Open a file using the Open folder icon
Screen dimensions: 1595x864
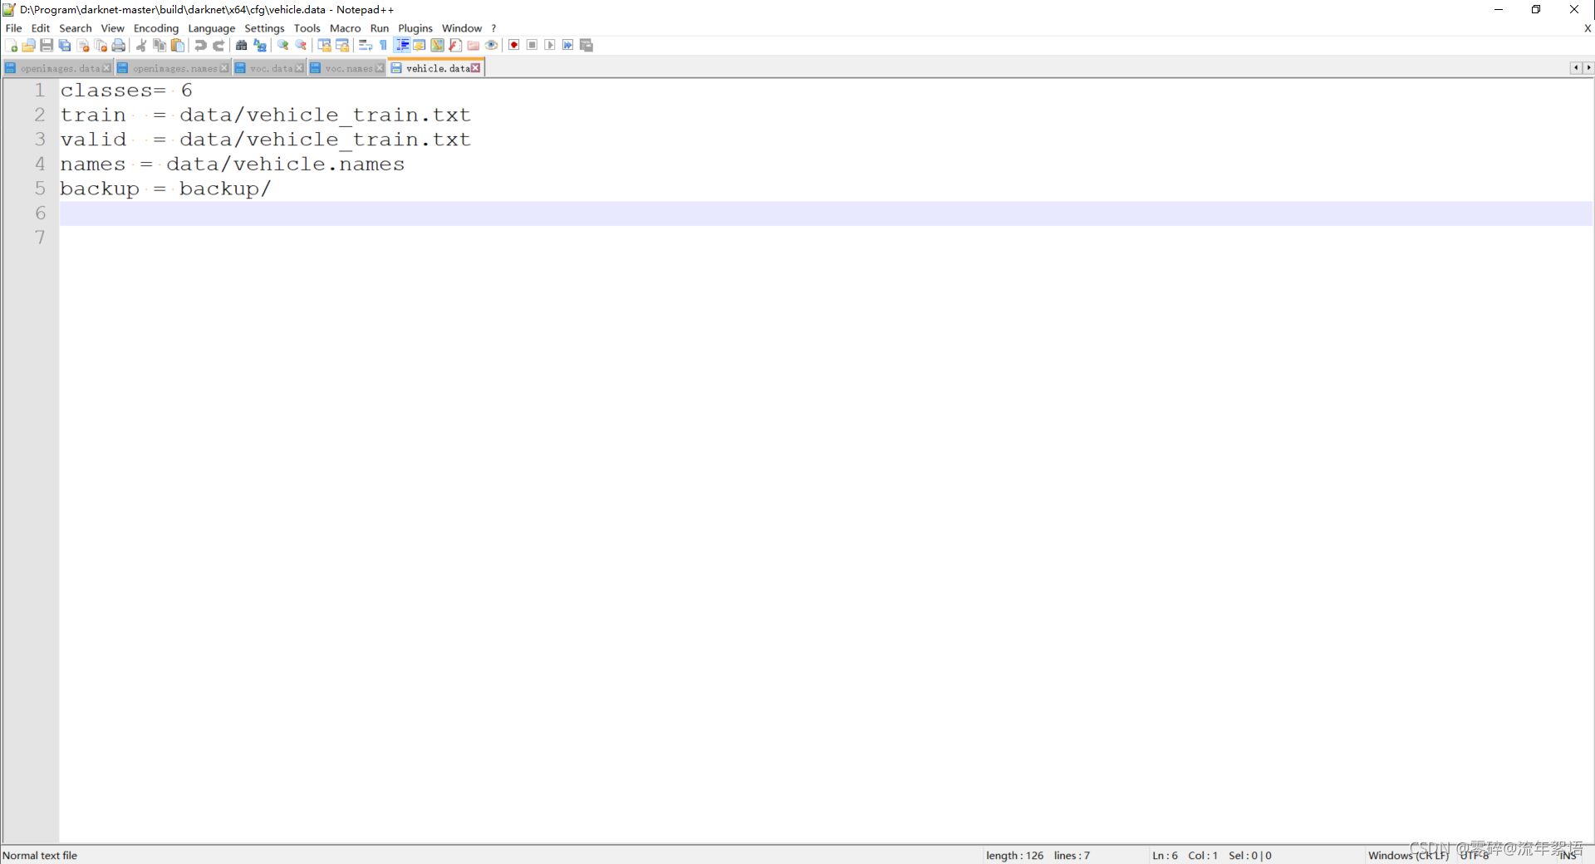[29, 45]
